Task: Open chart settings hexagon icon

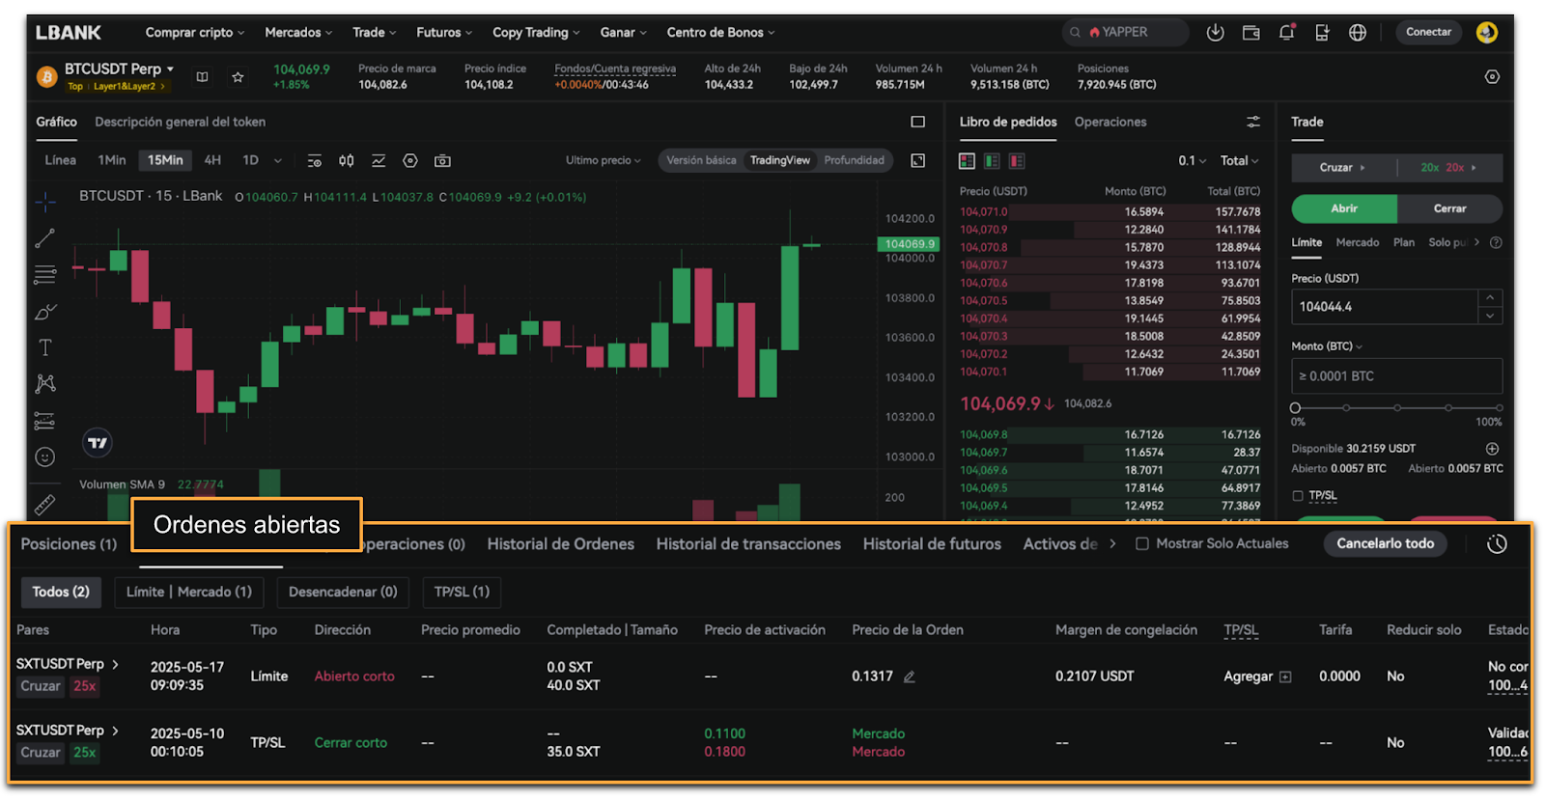Action: [410, 161]
